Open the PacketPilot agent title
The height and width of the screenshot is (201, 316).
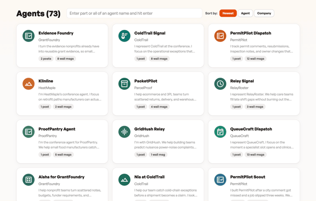click(146, 81)
